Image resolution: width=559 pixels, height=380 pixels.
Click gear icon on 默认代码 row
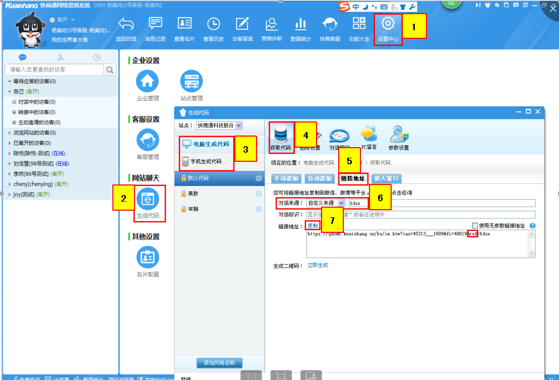pyautogui.click(x=259, y=178)
